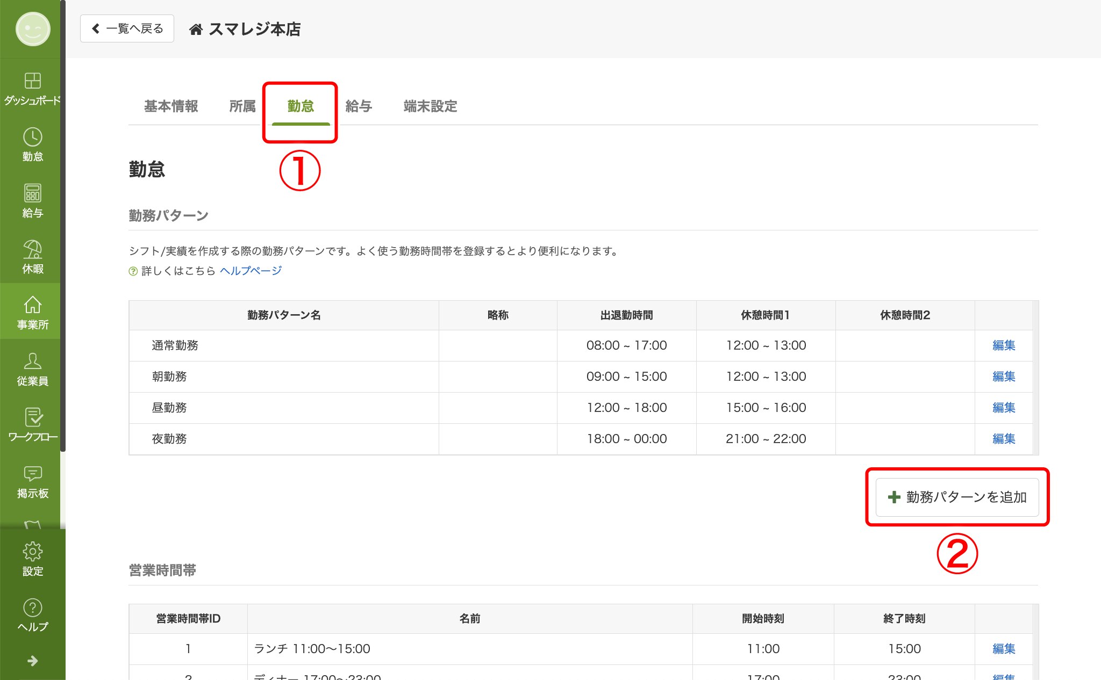Click the ワークフロー checklist icon

pos(32,418)
